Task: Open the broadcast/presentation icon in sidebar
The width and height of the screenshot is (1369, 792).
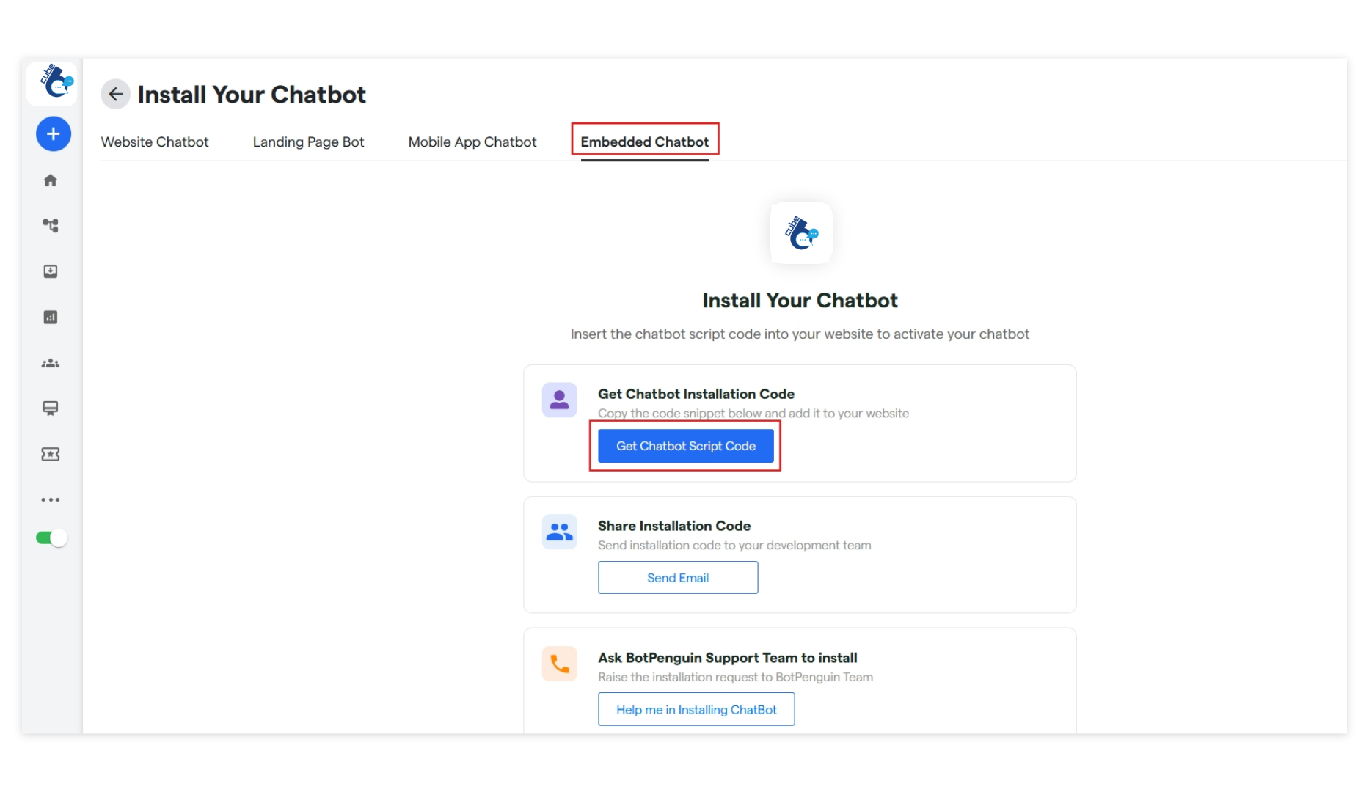Action: (x=51, y=408)
